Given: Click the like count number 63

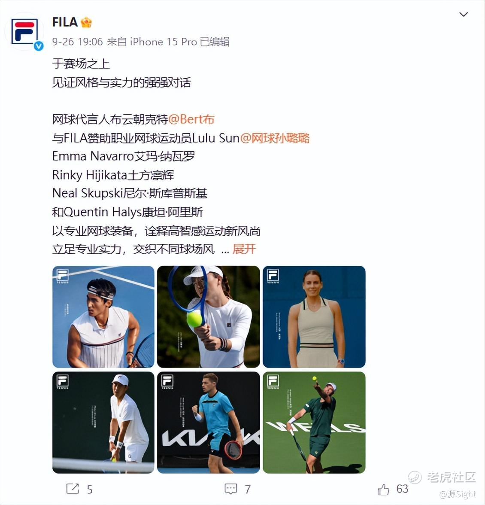Looking at the screenshot, I should (x=402, y=489).
